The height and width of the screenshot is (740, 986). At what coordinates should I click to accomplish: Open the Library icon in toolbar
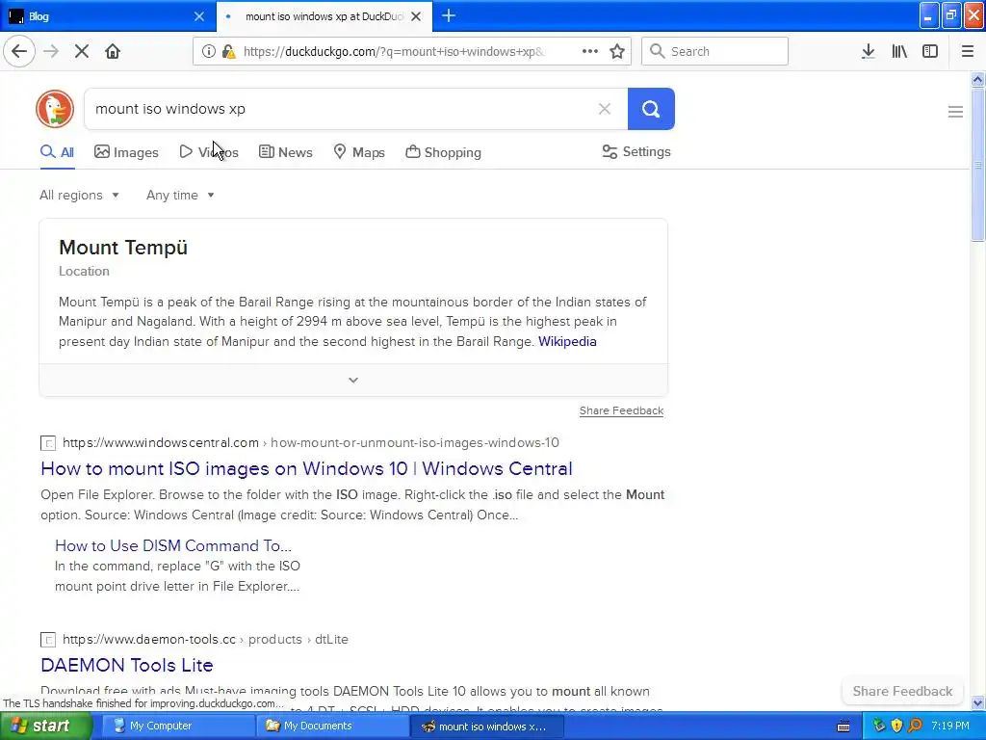point(899,51)
